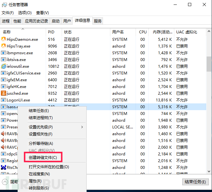Click the PowerShell process icon
212x192 pixels.
point(4,120)
